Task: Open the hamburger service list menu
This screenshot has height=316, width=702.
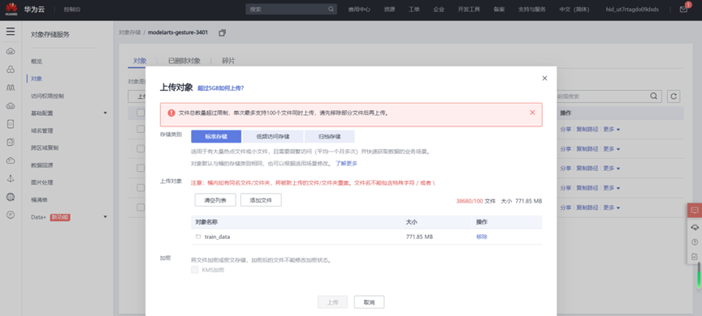Action: coord(11,32)
